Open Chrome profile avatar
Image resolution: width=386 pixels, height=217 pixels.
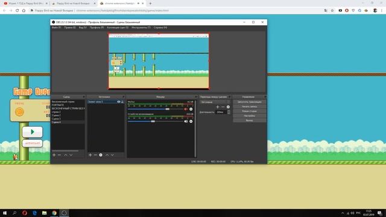pyautogui.click(x=375, y=11)
